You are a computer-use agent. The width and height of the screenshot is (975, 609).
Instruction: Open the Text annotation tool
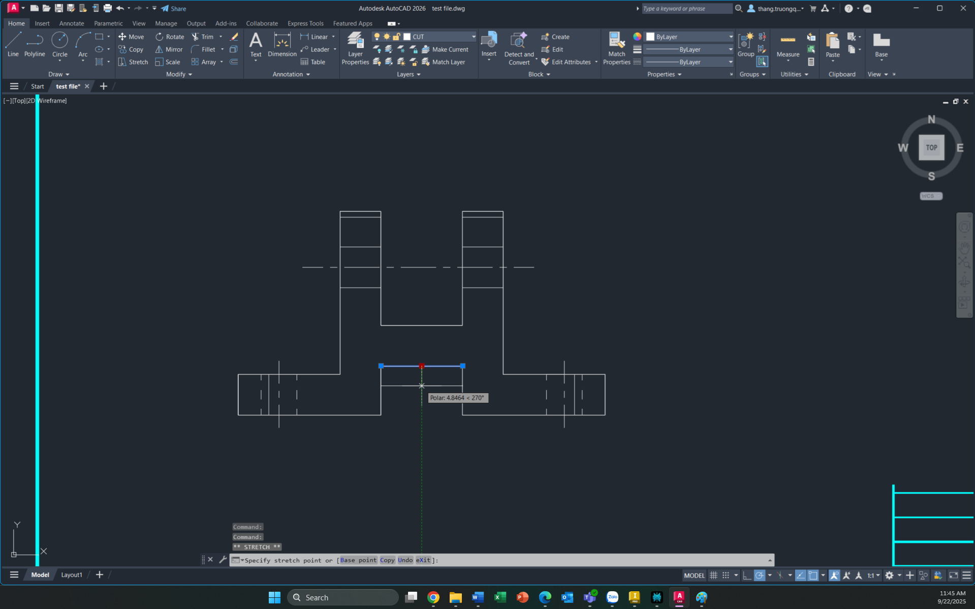(x=256, y=46)
